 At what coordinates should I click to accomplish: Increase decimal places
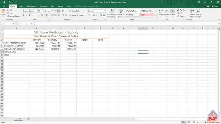click(101, 15)
